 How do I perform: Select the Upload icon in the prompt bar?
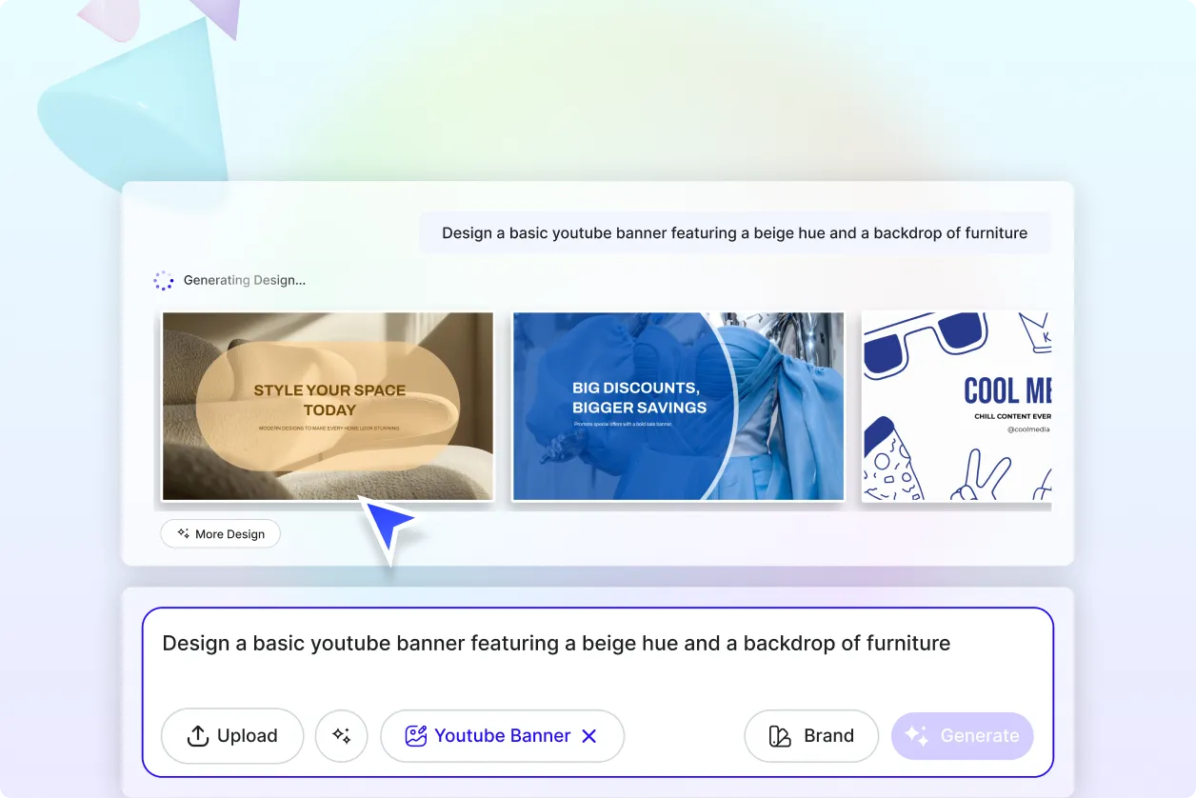click(x=197, y=735)
